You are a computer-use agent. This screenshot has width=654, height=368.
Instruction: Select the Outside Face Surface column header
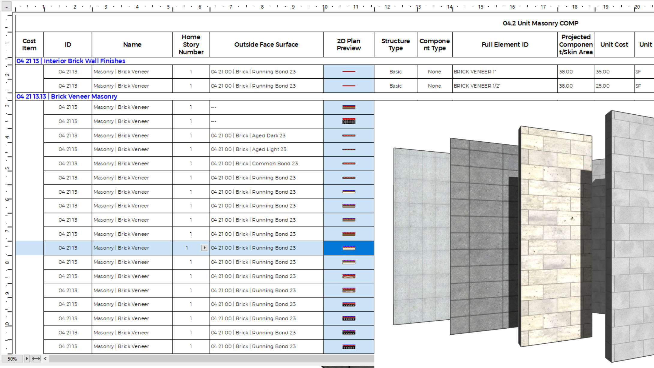coord(266,44)
